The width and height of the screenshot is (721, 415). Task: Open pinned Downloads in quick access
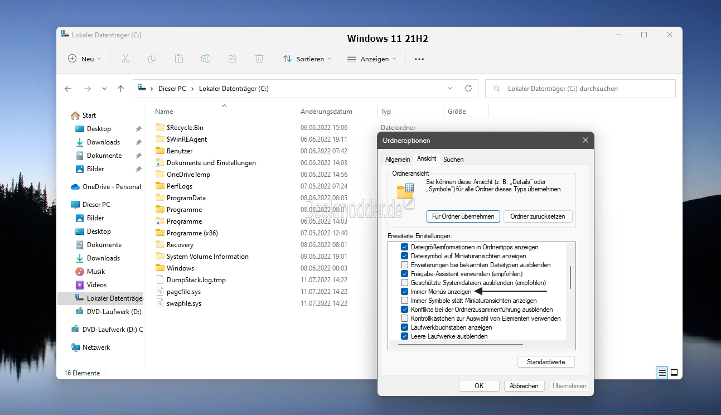[98, 142]
